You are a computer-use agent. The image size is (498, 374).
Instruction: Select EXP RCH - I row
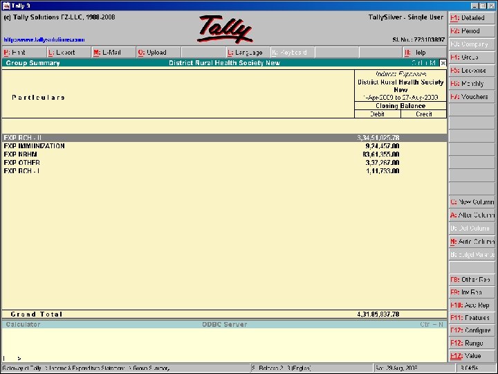coord(224,171)
